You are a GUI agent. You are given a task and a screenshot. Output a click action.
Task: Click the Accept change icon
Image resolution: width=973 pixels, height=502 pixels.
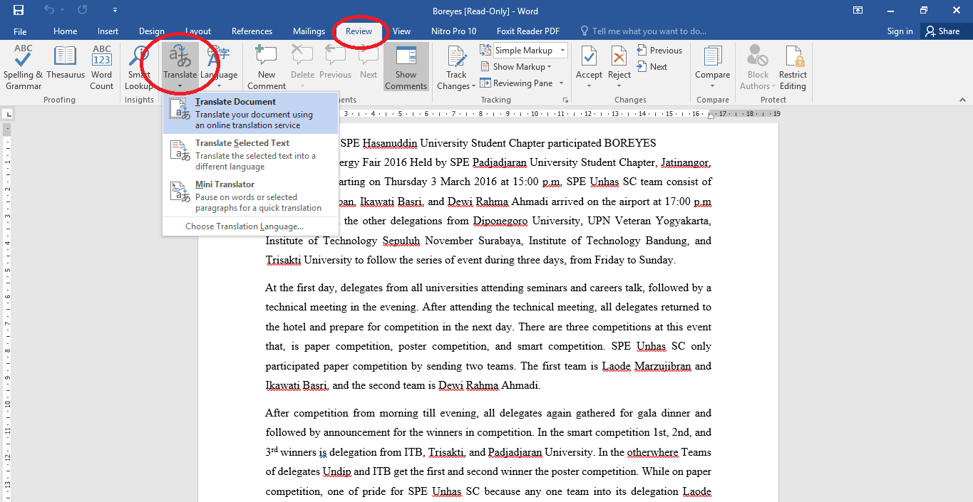(589, 56)
